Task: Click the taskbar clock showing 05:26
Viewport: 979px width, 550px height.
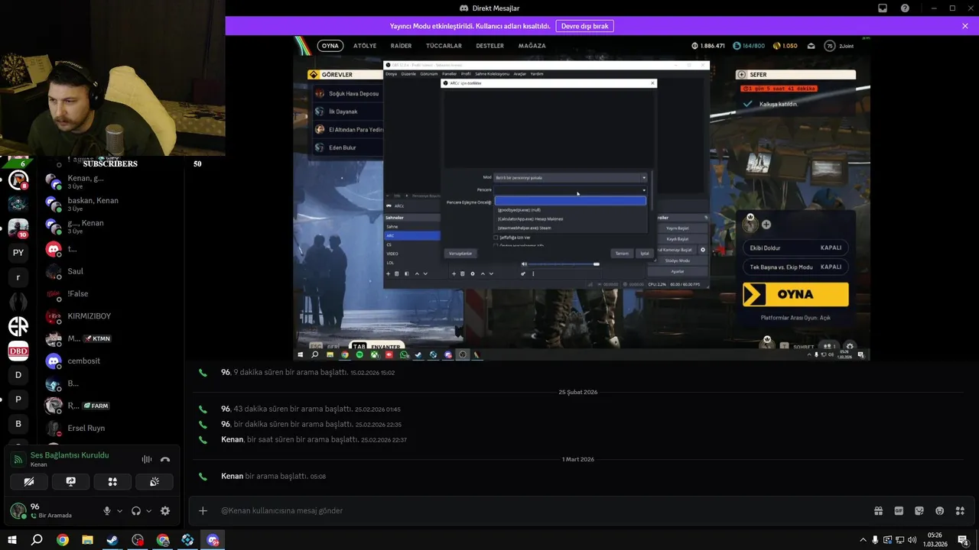Action: click(x=935, y=540)
